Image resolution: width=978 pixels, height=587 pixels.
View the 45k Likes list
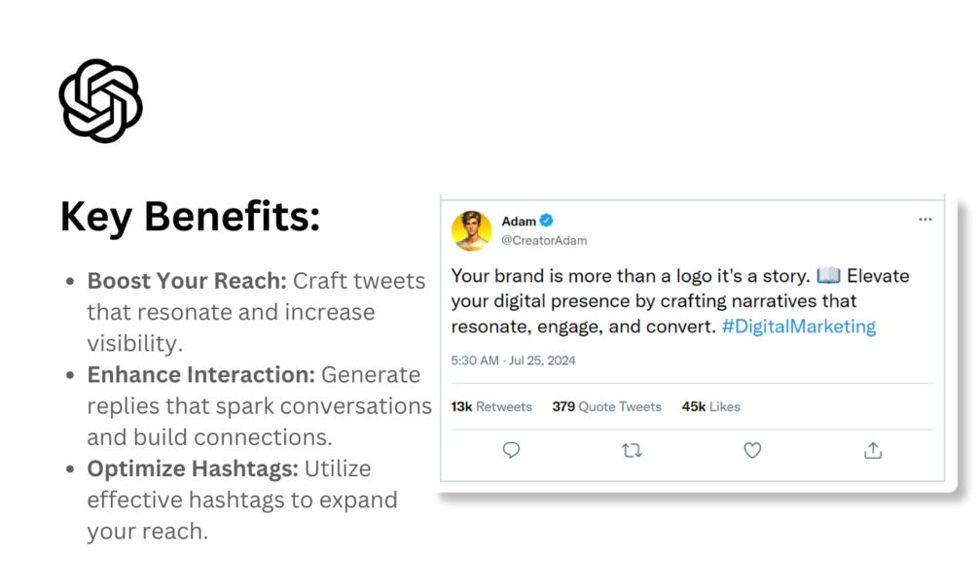coord(710,407)
